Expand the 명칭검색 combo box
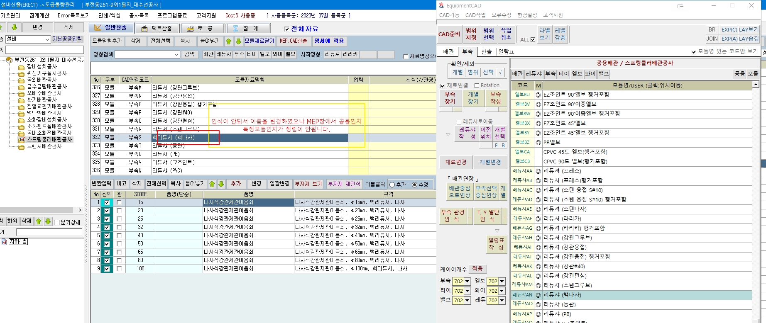The width and height of the screenshot is (766, 323). coord(176,54)
